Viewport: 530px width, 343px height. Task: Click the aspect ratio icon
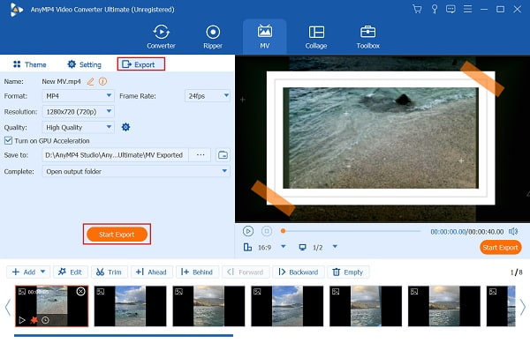(247, 247)
